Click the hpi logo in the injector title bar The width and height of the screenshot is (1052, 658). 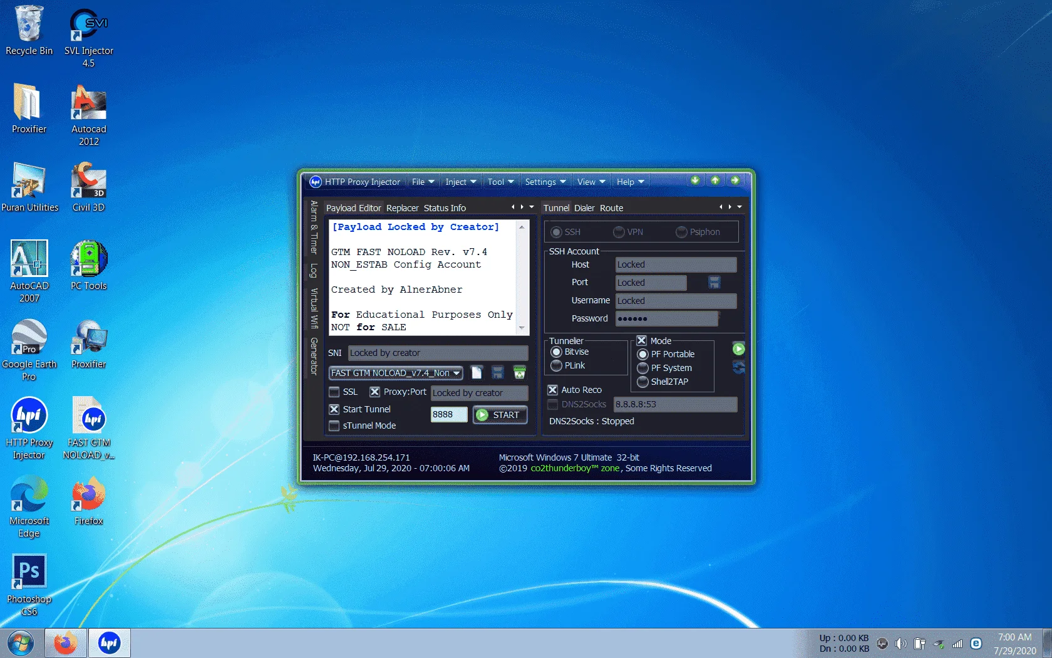(316, 182)
